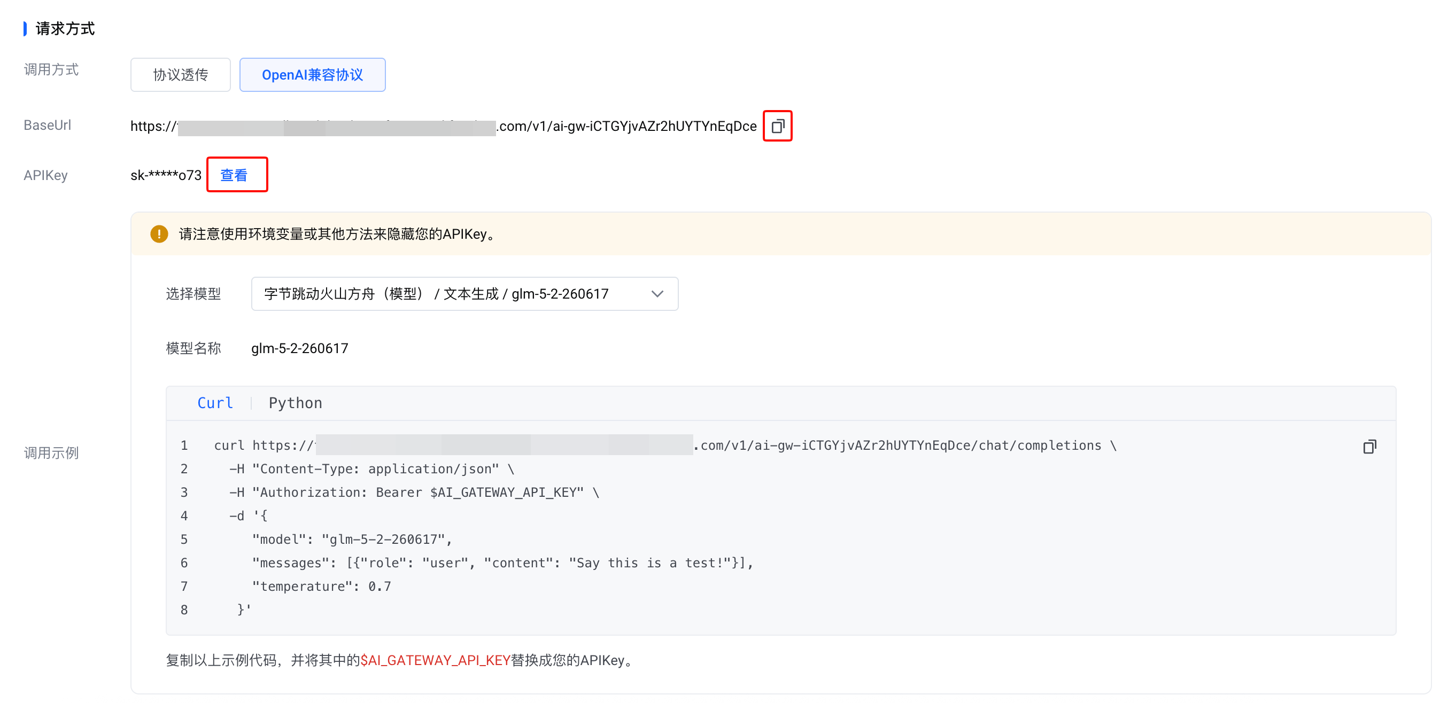Image resolution: width=1440 pixels, height=703 pixels.
Task: Select the OpenAI兼容协议 invocation mode
Action: [x=313, y=75]
